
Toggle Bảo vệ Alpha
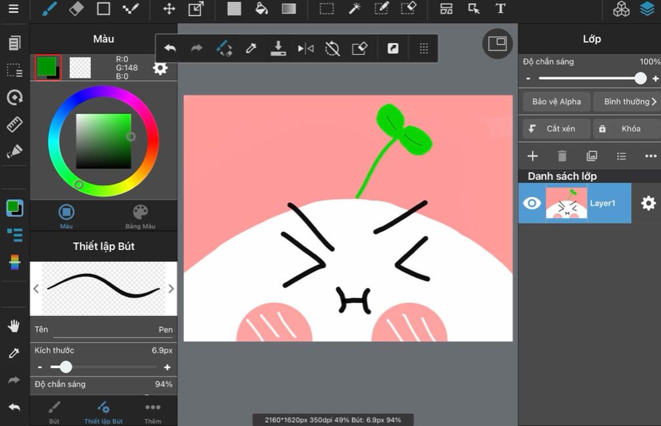(x=556, y=102)
